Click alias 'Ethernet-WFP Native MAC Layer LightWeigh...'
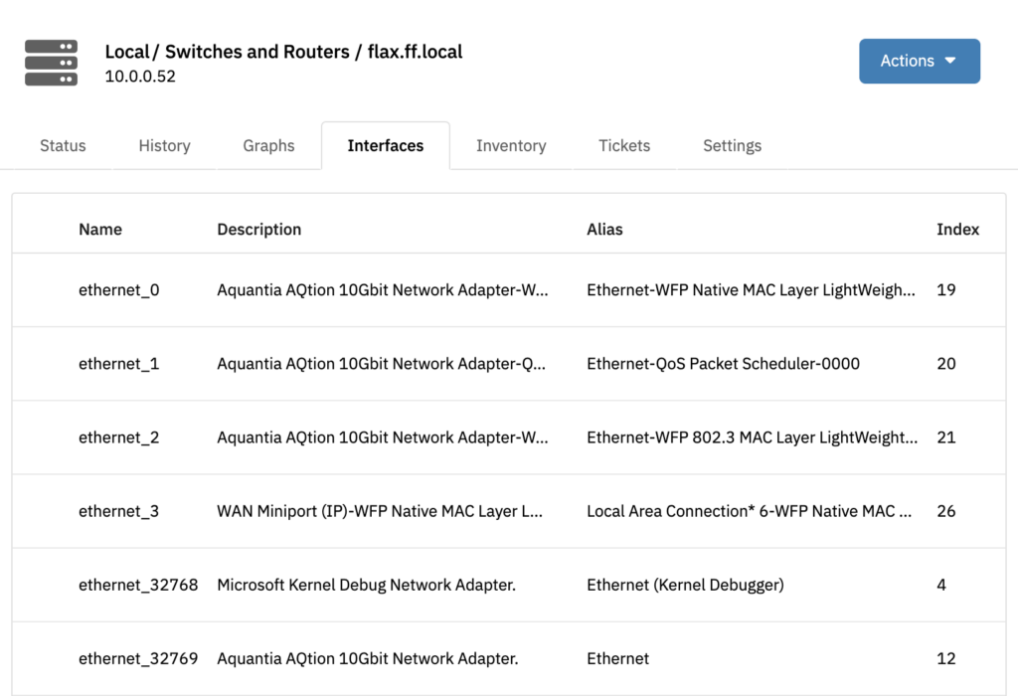1018x696 pixels. click(x=752, y=289)
